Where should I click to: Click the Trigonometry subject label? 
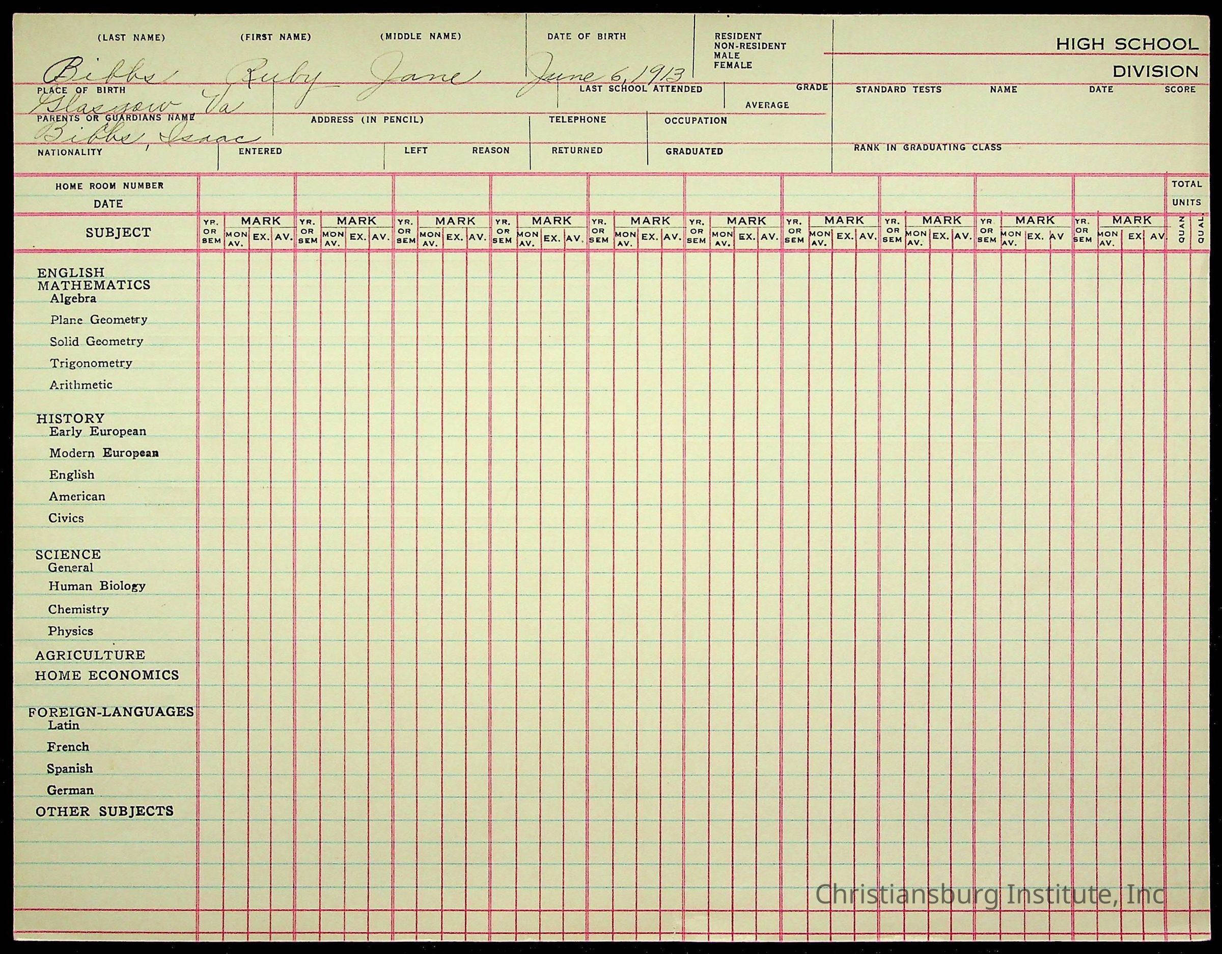(x=91, y=363)
